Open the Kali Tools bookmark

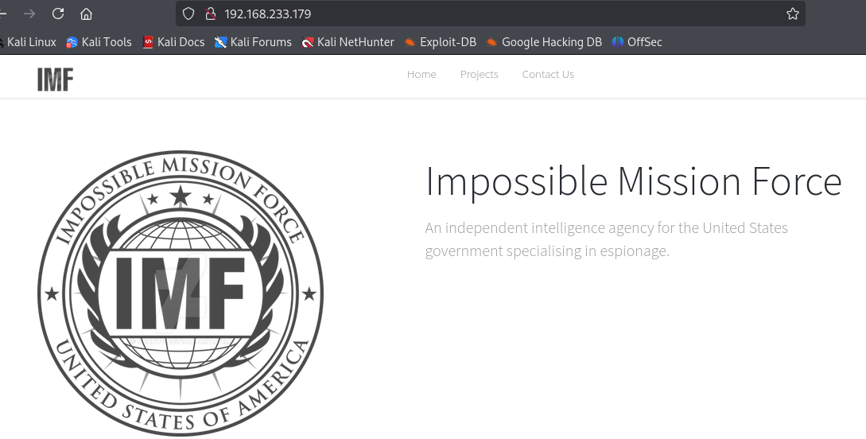pyautogui.click(x=99, y=42)
